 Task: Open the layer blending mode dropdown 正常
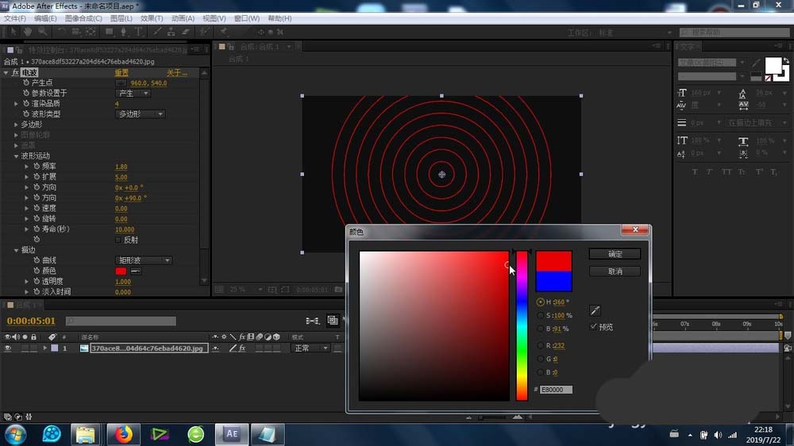[x=311, y=348]
